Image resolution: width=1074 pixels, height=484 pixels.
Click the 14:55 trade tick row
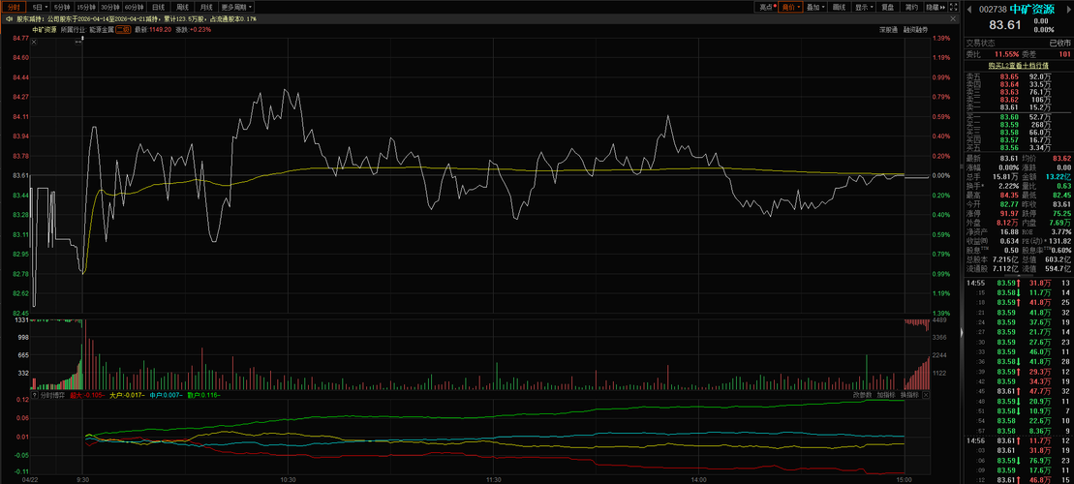tap(1018, 283)
